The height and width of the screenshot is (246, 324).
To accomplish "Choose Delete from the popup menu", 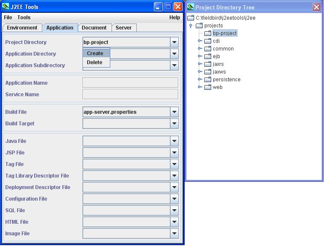I will [95, 62].
